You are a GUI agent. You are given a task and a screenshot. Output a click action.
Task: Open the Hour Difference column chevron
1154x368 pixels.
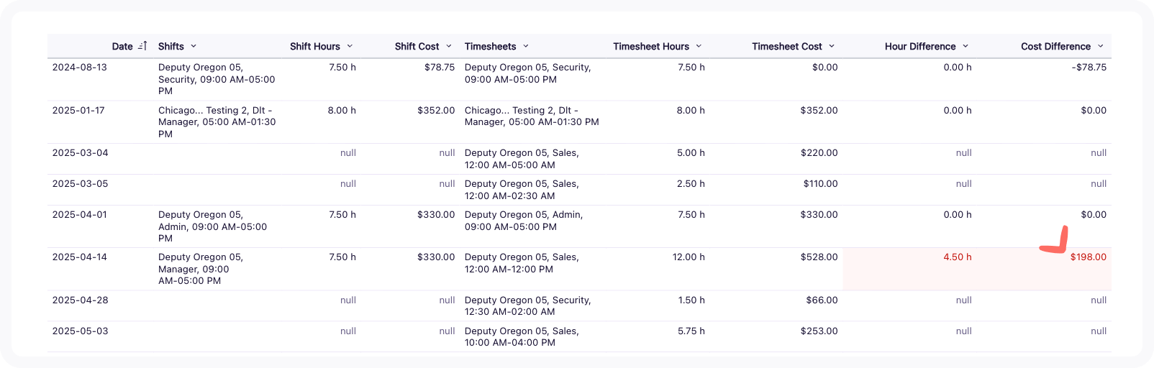coord(966,46)
